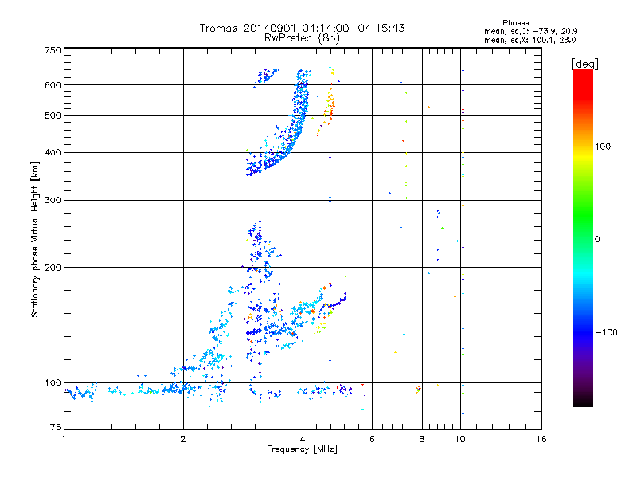Viewport: 637px width, 478px height.
Task: Click the y-axis tick label '200'
Action: coord(53,268)
